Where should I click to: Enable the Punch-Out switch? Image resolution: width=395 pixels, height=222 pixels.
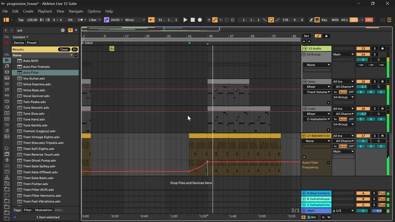(x=277, y=20)
